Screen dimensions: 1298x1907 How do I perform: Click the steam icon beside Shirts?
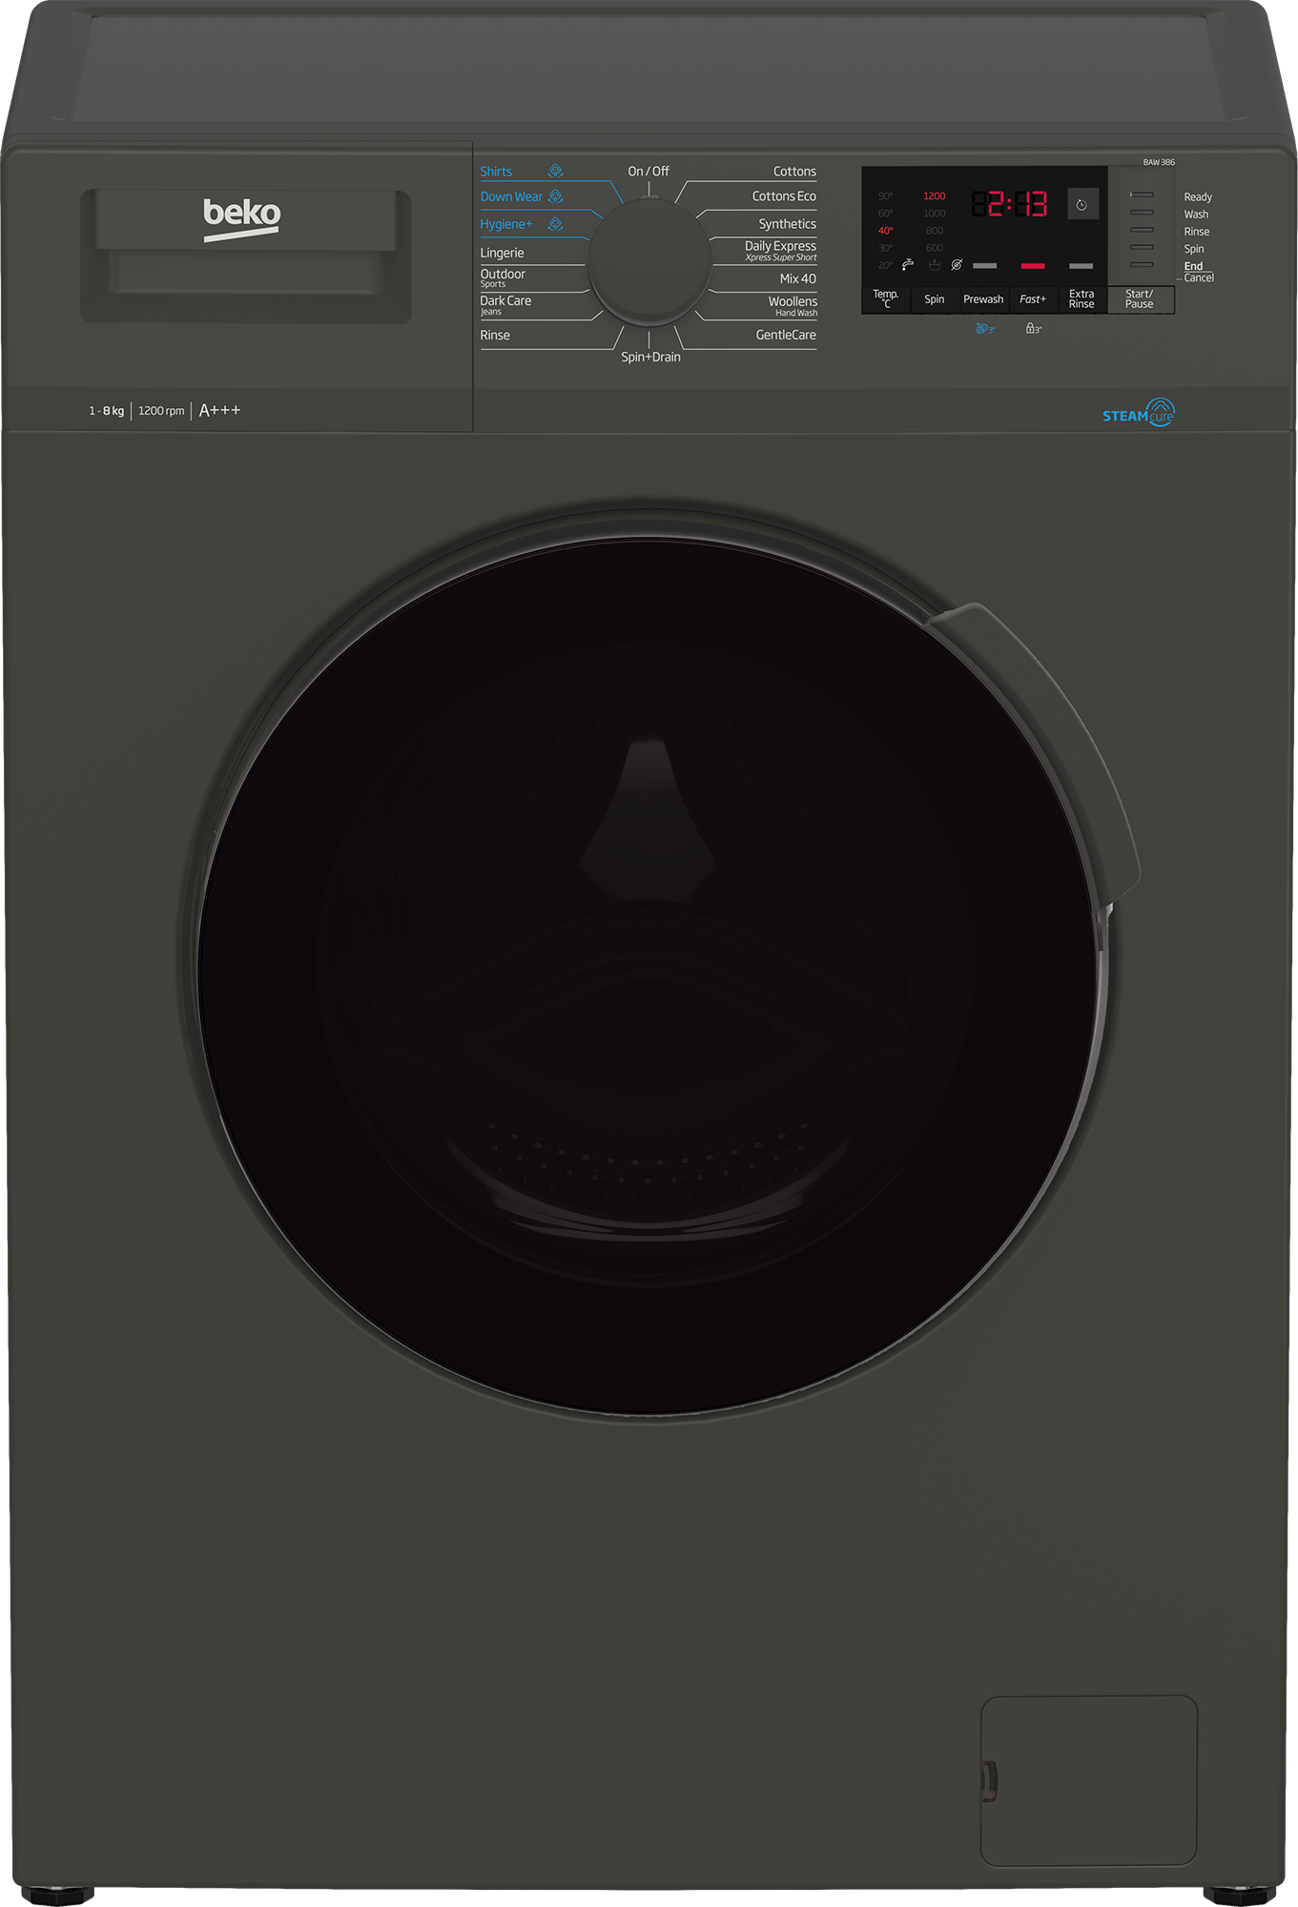555,172
